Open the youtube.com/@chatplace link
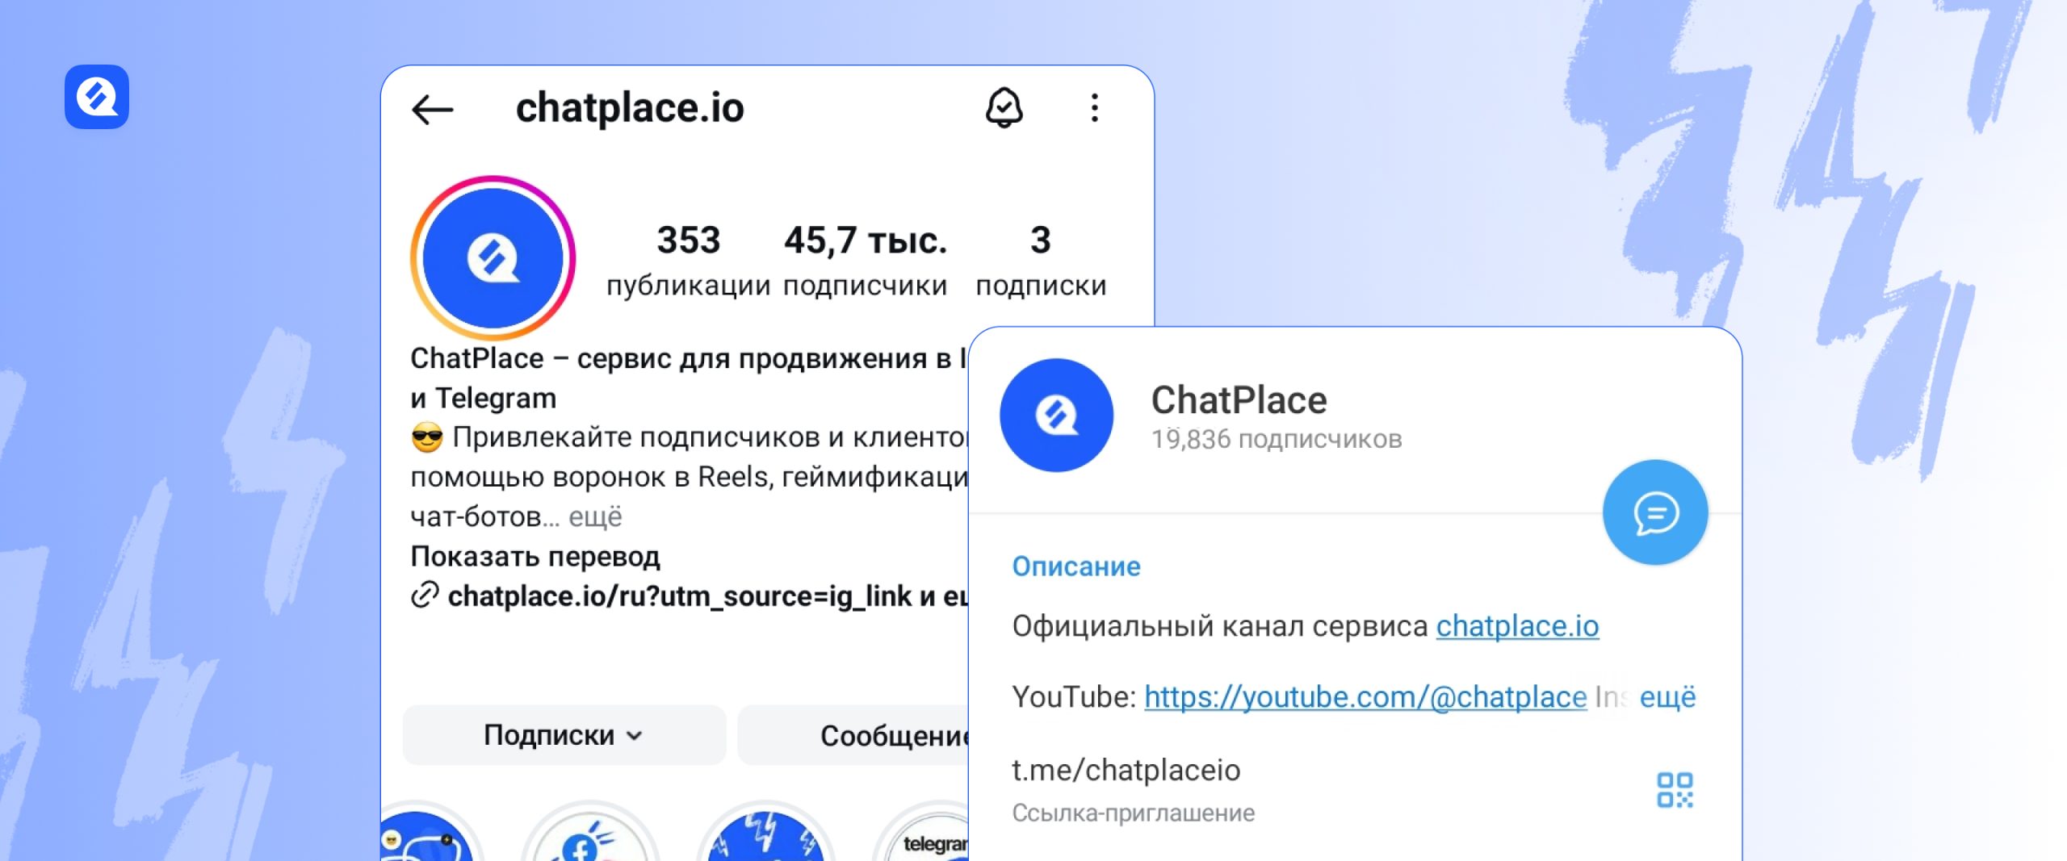Image resolution: width=2067 pixels, height=861 pixels. click(1365, 697)
